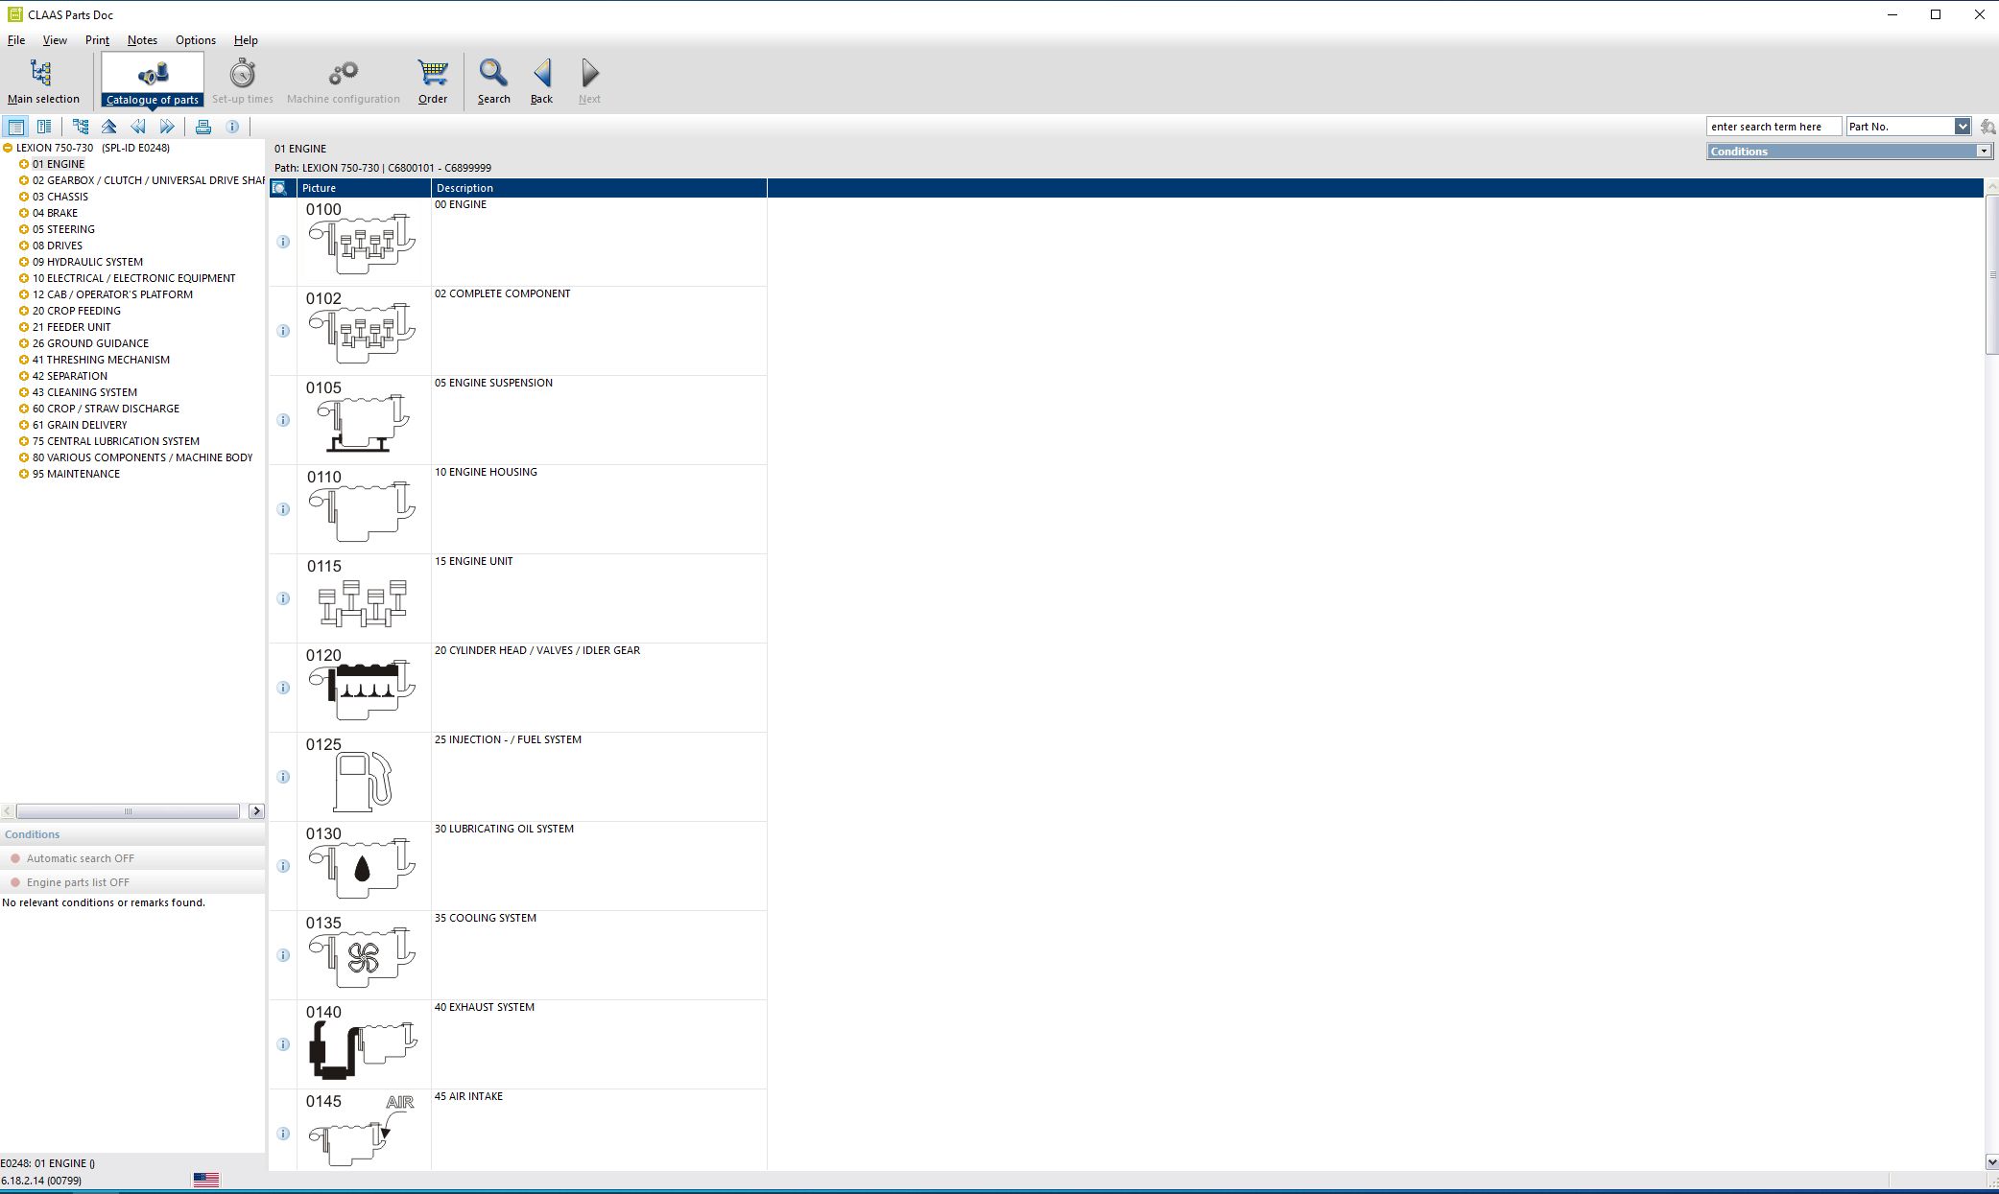Expand the 12 CAB / OPERATOR'S PLATFORM node

pos(24,294)
